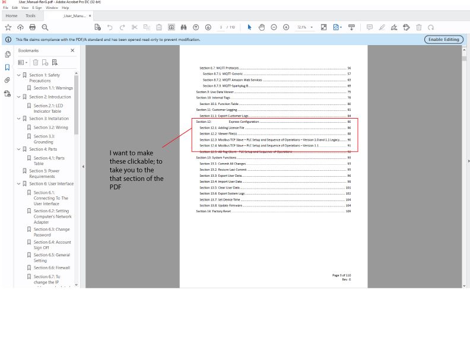Open the Find text magnifier icon
The height and width of the screenshot is (363, 470).
45,27
